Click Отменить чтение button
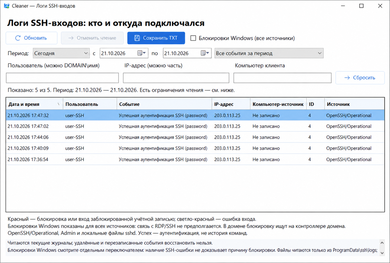This screenshot has width=390, height=263. pyautogui.click(x=92, y=38)
